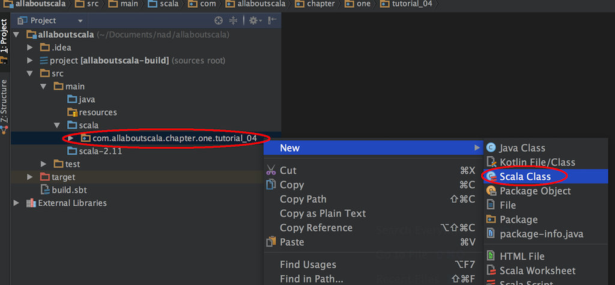
Task: Expand the test folder arrow
Action: point(43,164)
